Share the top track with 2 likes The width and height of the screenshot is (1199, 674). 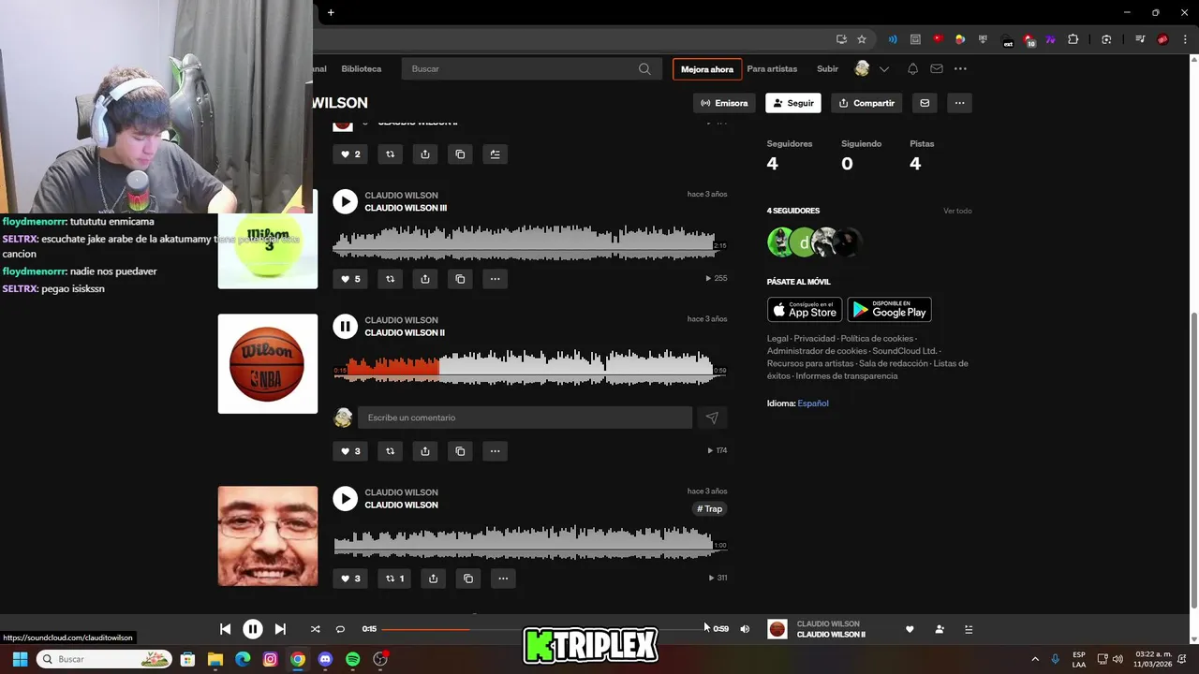coord(425,154)
